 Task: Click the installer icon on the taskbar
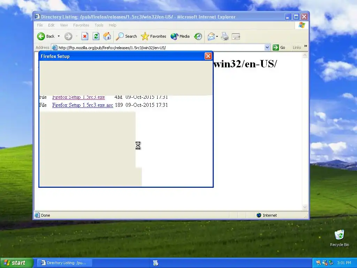[156, 263]
